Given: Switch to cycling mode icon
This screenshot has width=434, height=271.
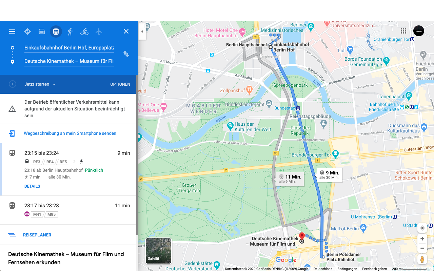Looking at the screenshot, I should [x=84, y=32].
